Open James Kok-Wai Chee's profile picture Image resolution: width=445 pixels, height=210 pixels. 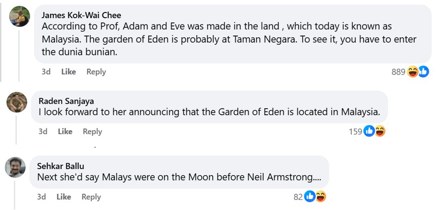coord(20,17)
